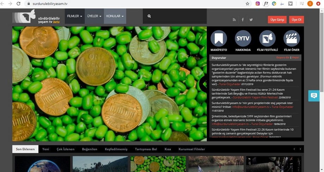Viewport: 324px width, 172px height.
Task: Select the Kurumsal Filmler tab
Action: (192, 149)
